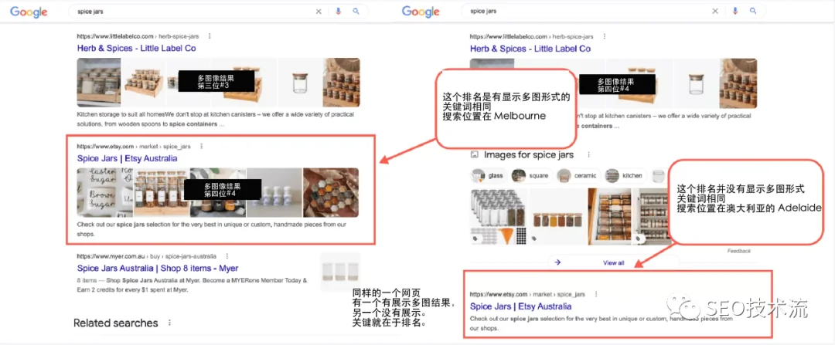The image size is (835, 345).
Task: Open more options beside Images for spice jars
Action: (588, 154)
